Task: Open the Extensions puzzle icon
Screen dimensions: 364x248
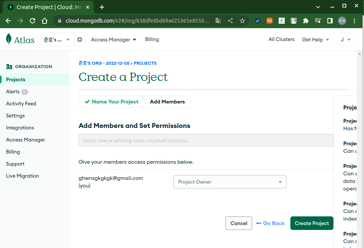Action: [306, 21]
